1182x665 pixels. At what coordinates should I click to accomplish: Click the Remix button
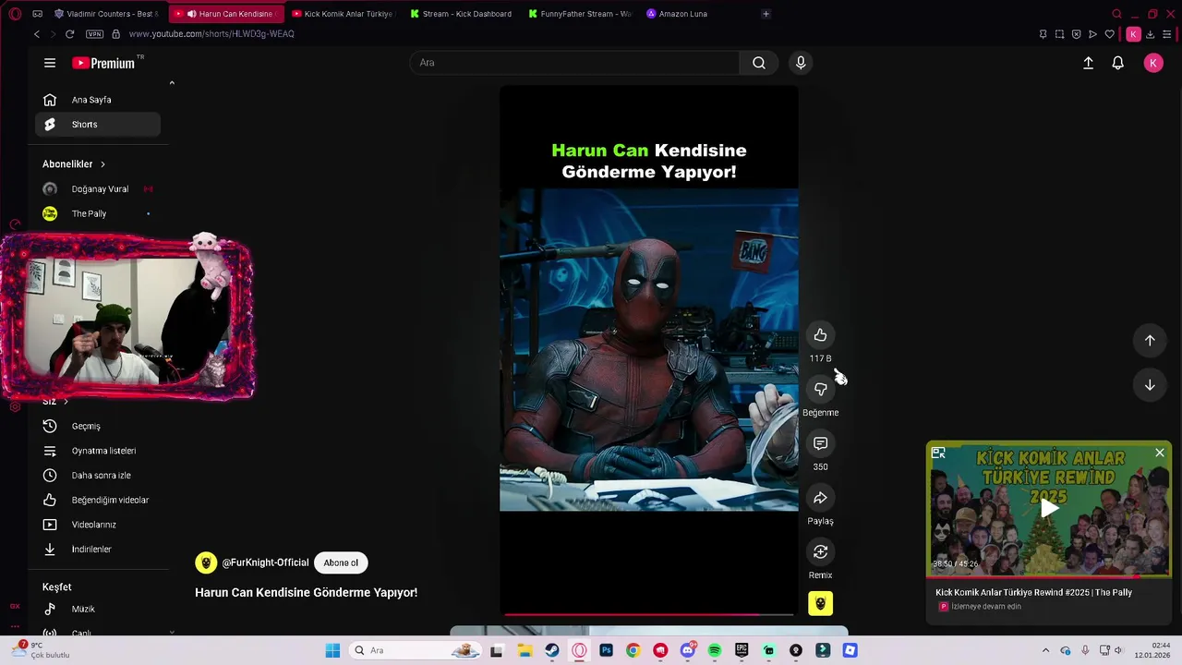(x=820, y=552)
